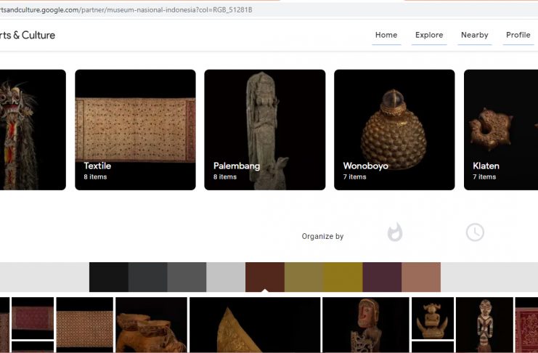Open the golden wooden shoes artwork
The image size is (538, 353).
151,325
